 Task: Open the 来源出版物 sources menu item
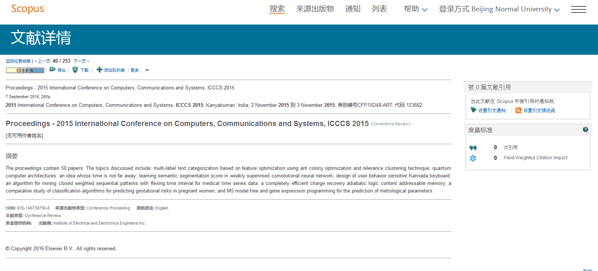pyautogui.click(x=315, y=9)
